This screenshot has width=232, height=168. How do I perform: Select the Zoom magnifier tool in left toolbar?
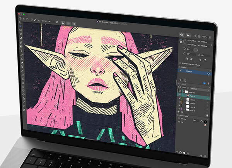point(22,75)
